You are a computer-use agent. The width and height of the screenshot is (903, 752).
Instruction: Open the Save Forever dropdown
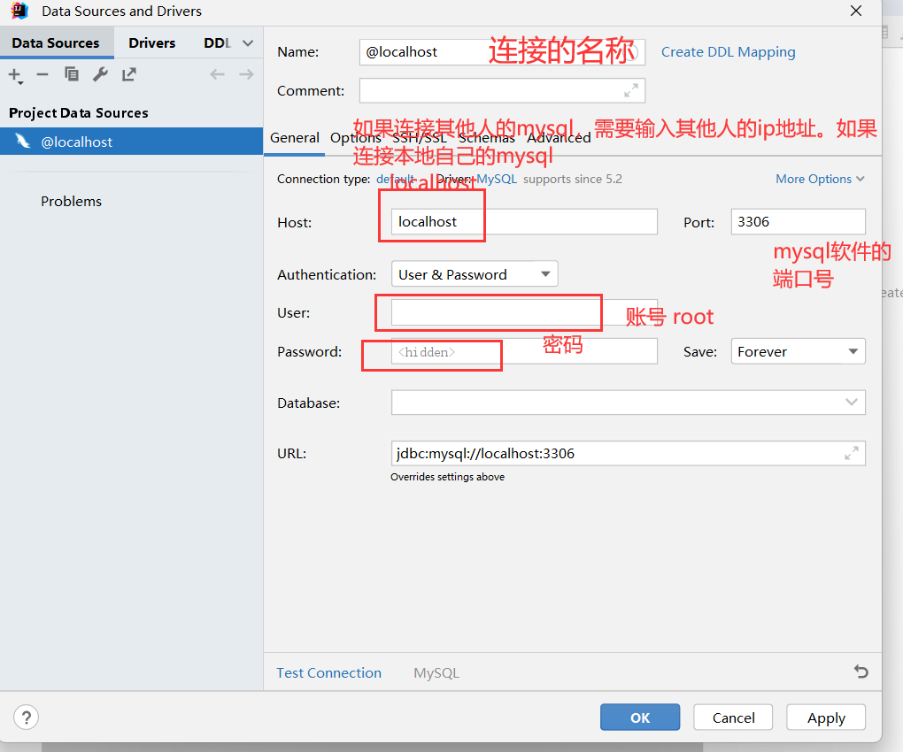point(798,351)
